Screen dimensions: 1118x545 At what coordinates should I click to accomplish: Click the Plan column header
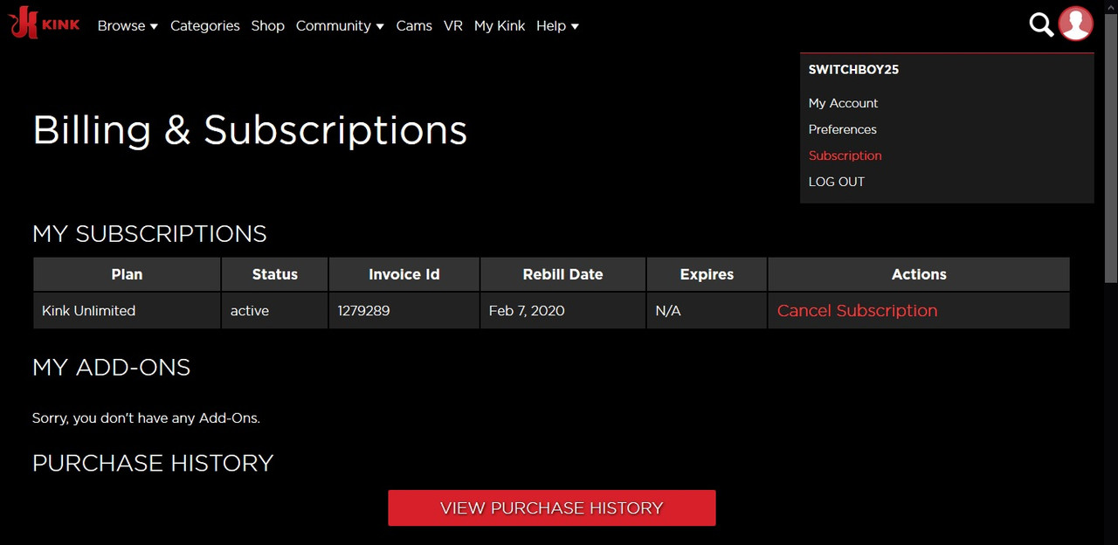pyautogui.click(x=127, y=274)
